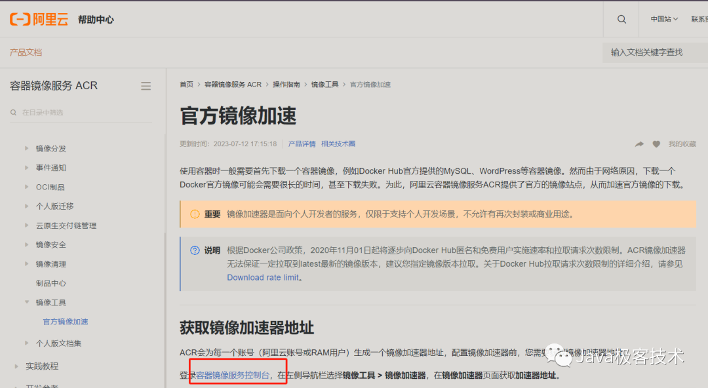Image resolution: width=708 pixels, height=388 pixels.
Task: Click the 获取镜像加速器地址 section heading
Action: point(246,328)
